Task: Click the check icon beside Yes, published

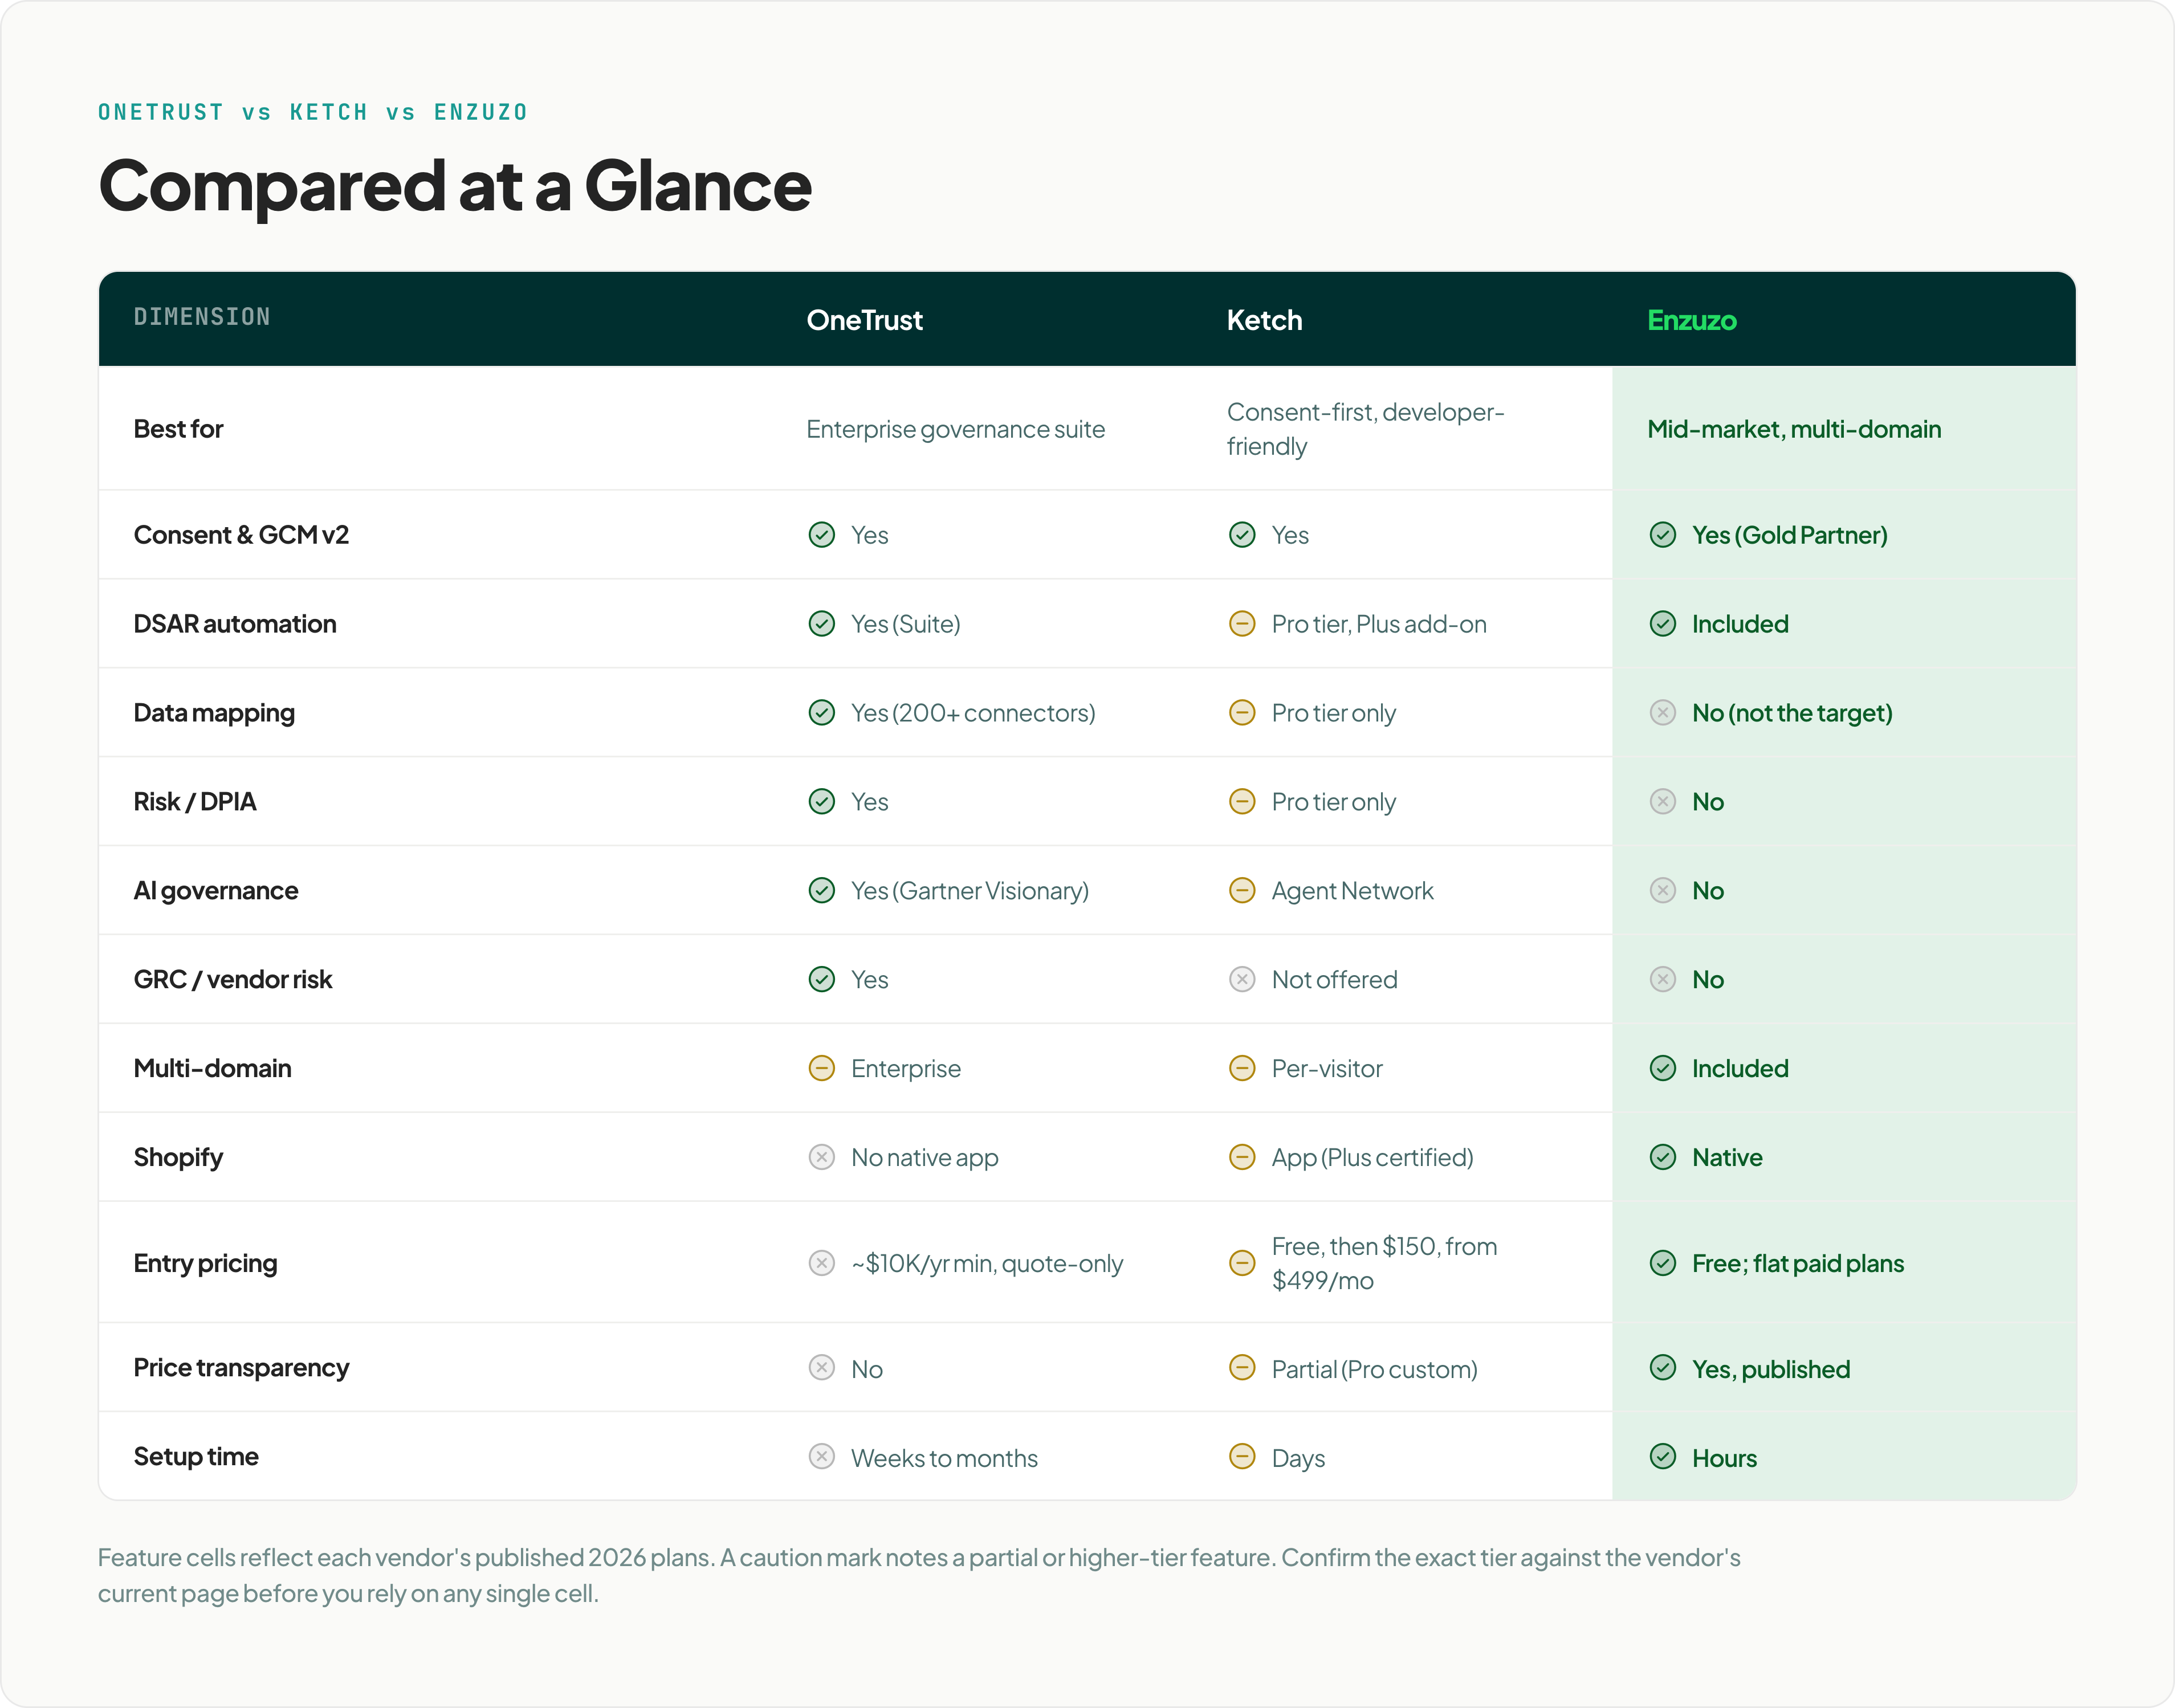Action: [x=1663, y=1368]
